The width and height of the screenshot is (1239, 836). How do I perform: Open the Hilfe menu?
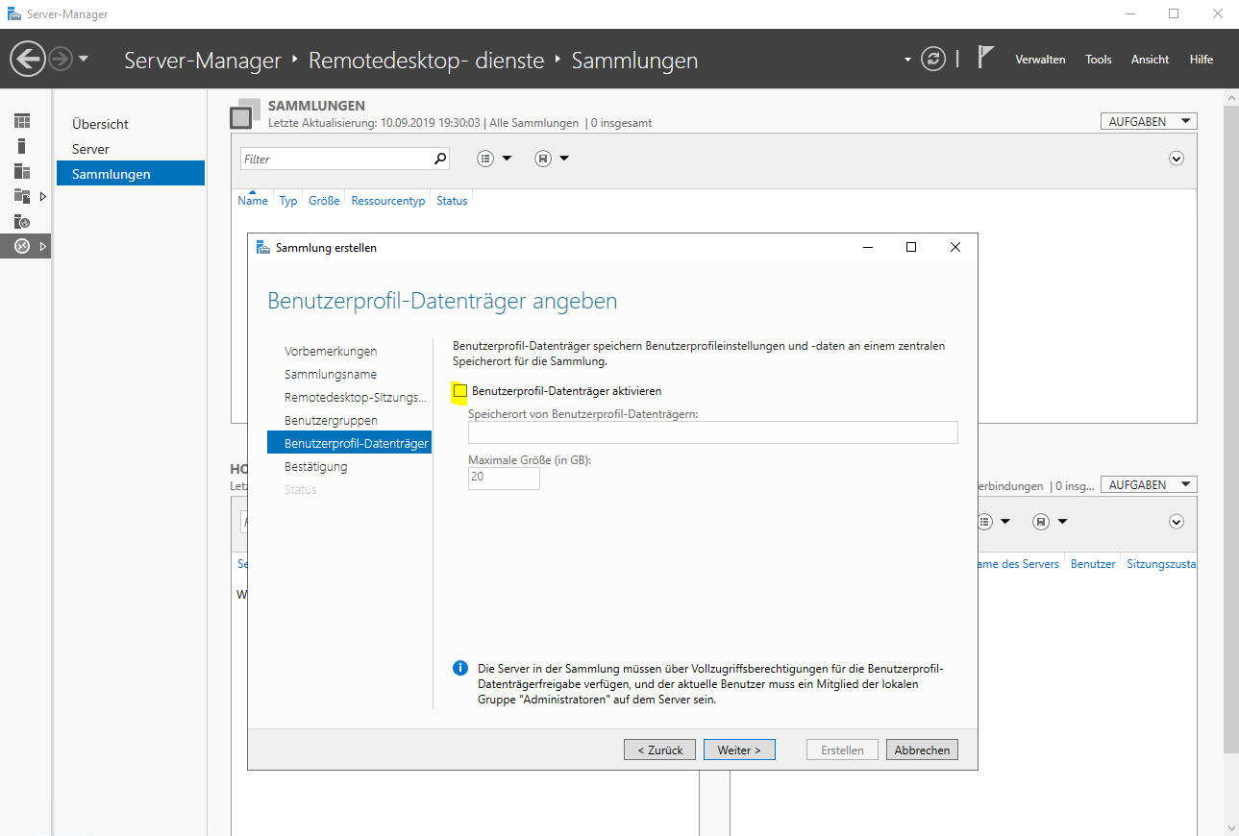pyautogui.click(x=1202, y=60)
